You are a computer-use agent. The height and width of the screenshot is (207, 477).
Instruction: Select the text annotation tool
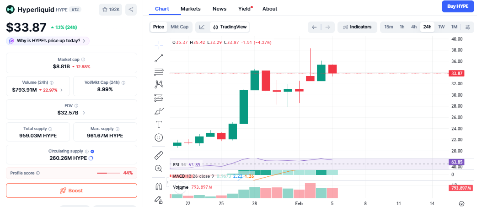pos(159,124)
